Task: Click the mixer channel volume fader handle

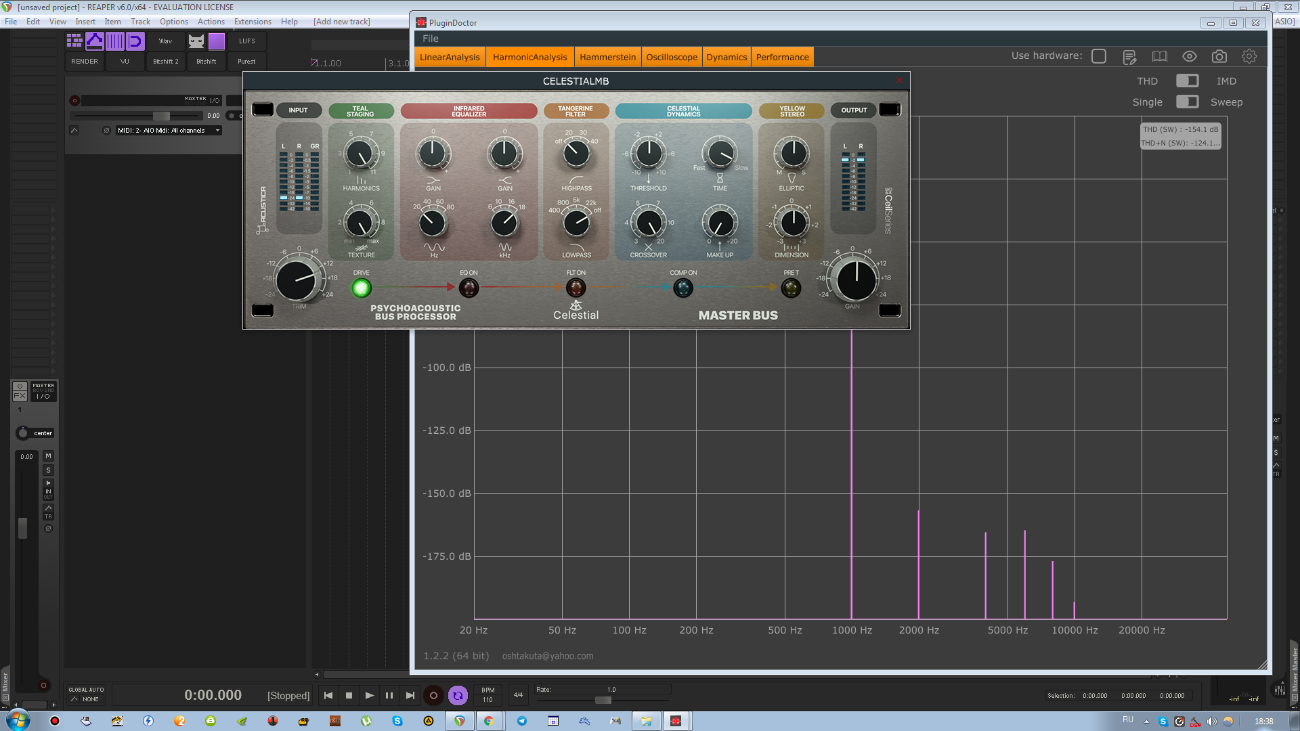Action: tap(22, 528)
